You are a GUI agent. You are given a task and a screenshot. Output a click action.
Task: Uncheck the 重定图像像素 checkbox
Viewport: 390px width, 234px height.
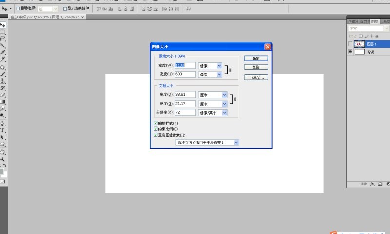[156, 135]
